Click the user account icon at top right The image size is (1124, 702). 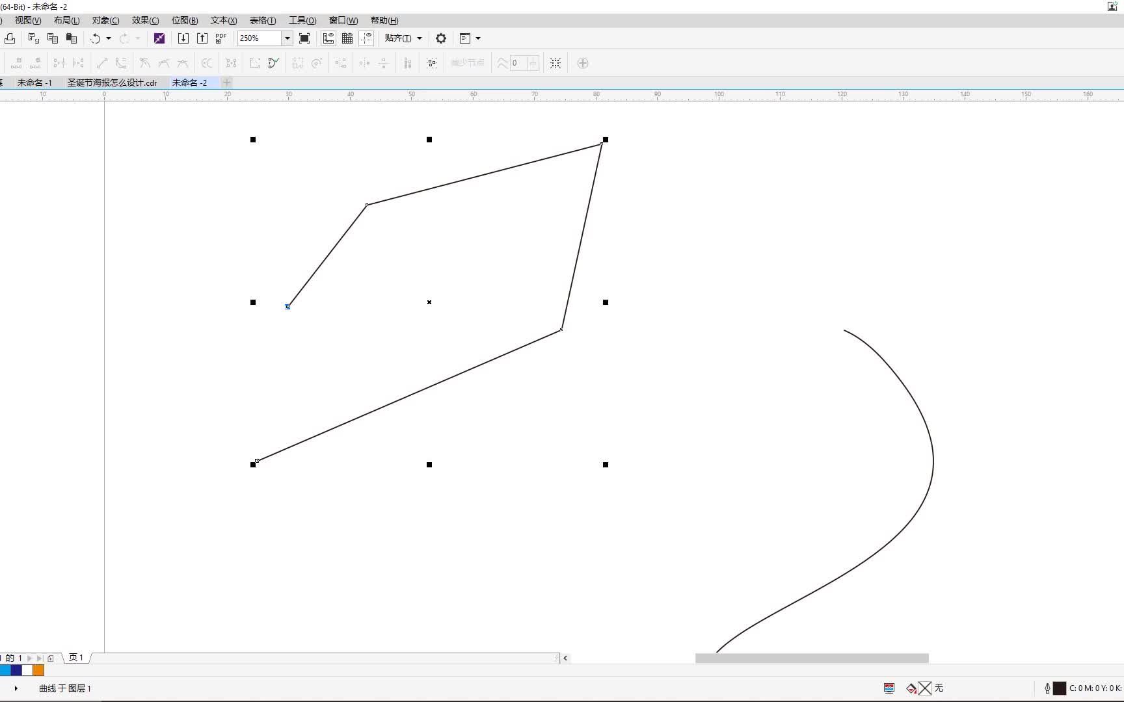tap(1112, 6)
